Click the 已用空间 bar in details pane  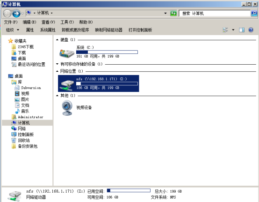(x=129, y=190)
